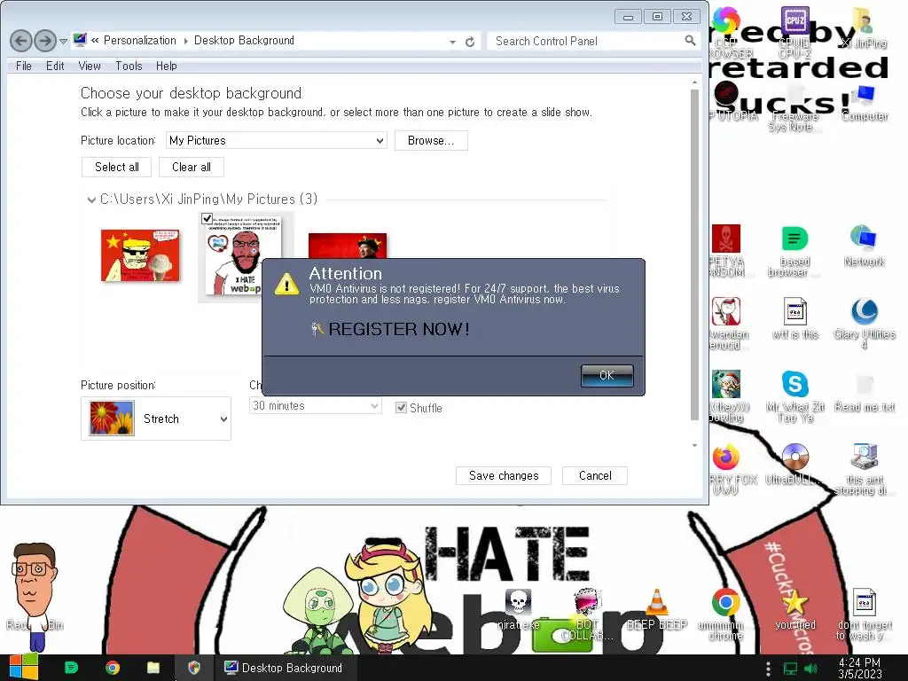Screen dimensions: 908x681
Task: Click the Forward navigation arrow
Action: pos(45,41)
